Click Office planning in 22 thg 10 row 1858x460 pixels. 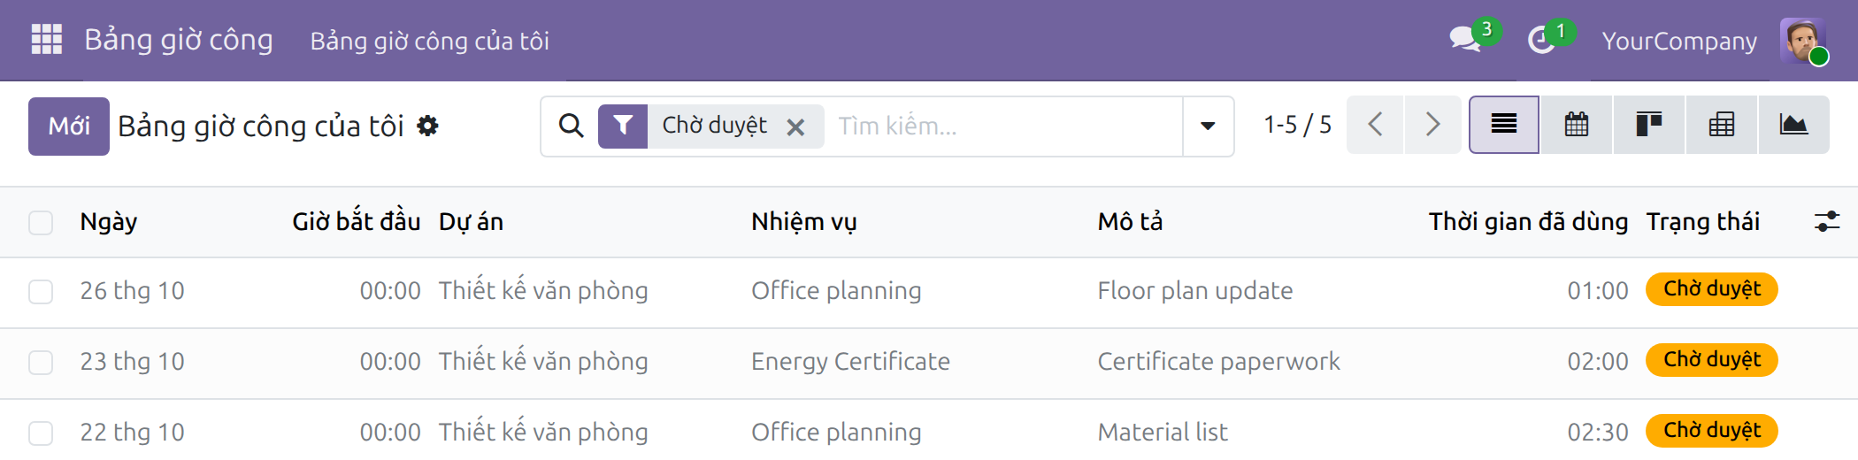point(836,433)
